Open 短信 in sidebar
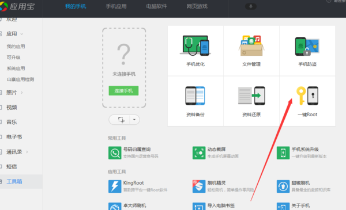 point(12,167)
